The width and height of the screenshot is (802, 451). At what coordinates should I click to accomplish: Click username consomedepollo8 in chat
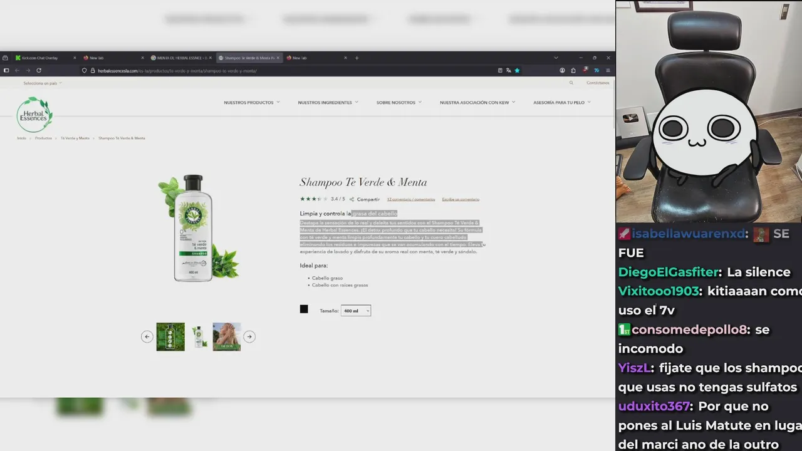click(x=690, y=329)
